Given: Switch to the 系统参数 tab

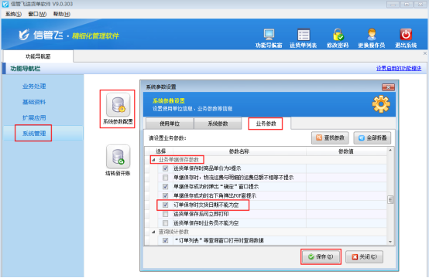Looking at the screenshot, I should [x=218, y=124].
